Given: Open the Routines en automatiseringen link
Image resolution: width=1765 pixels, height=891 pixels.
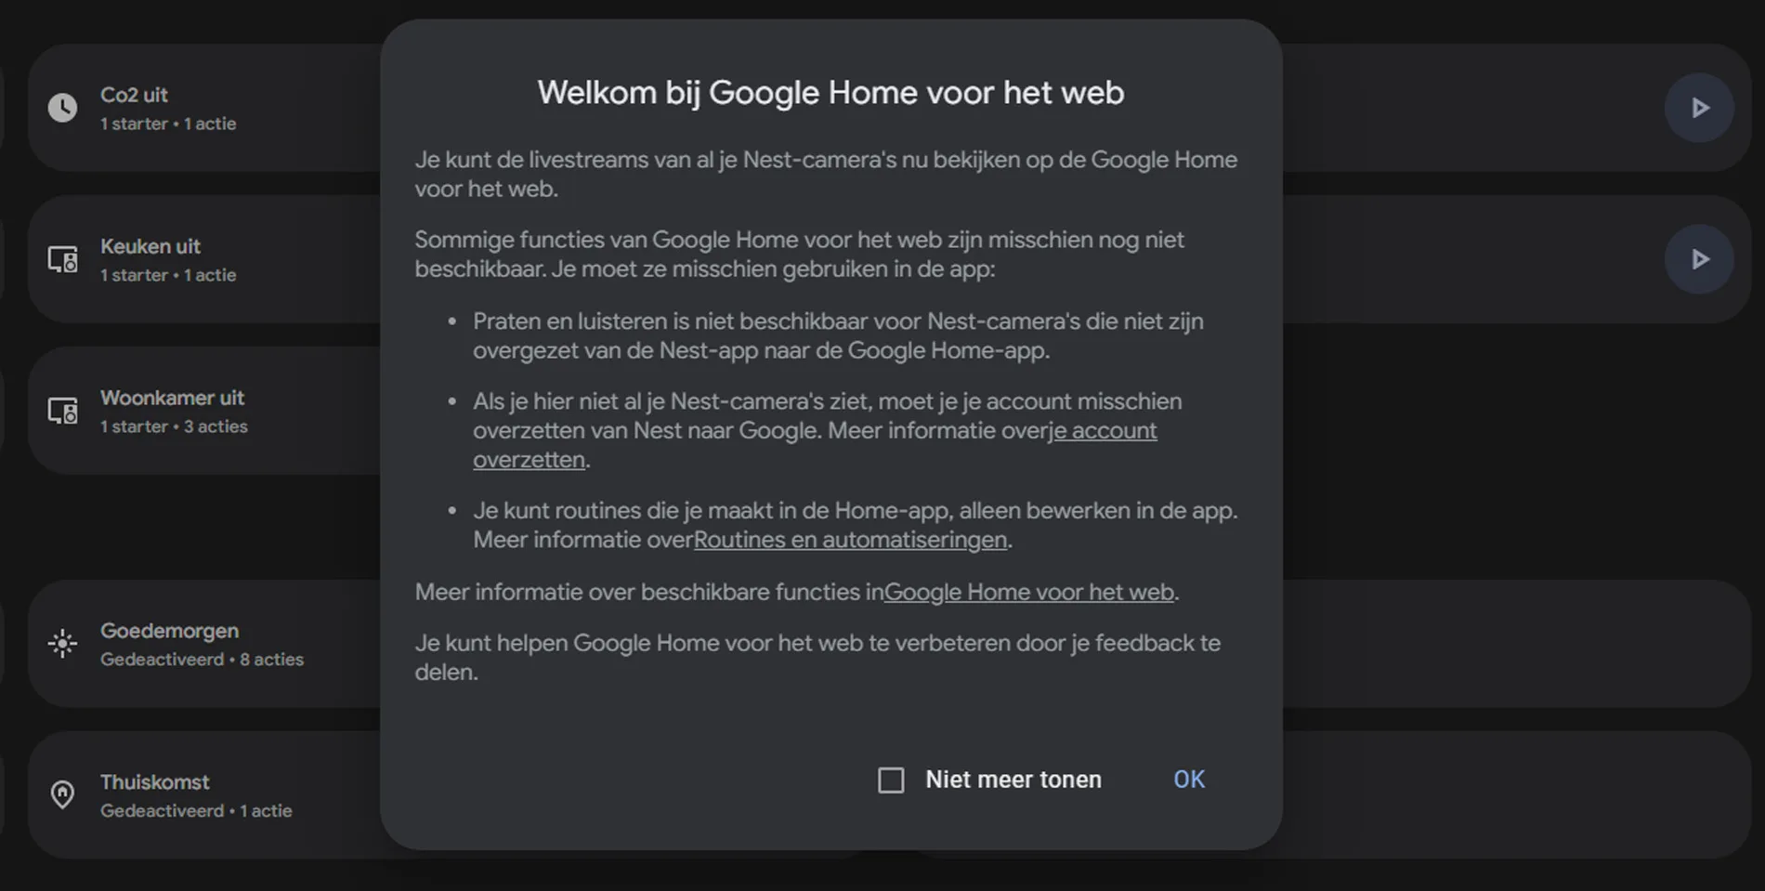Looking at the screenshot, I should pyautogui.click(x=850, y=540).
